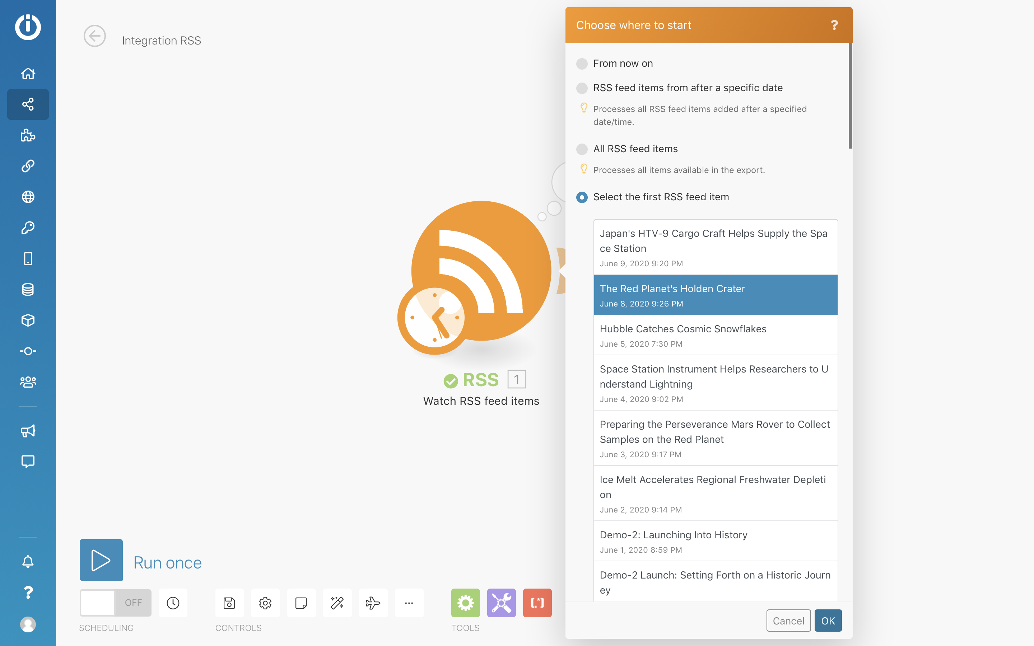Open the Scenarios share icon in sidebar
This screenshot has height=646, width=1034.
pos(28,104)
